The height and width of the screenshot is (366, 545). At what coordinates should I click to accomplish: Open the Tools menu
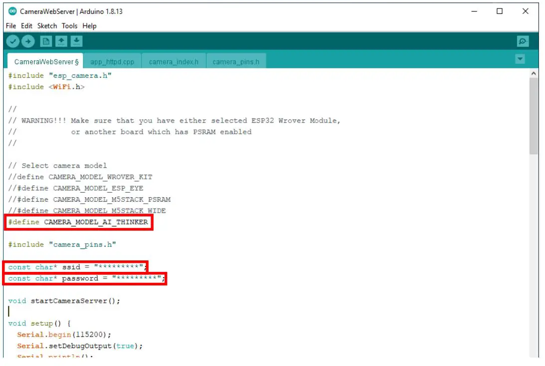pyautogui.click(x=69, y=26)
